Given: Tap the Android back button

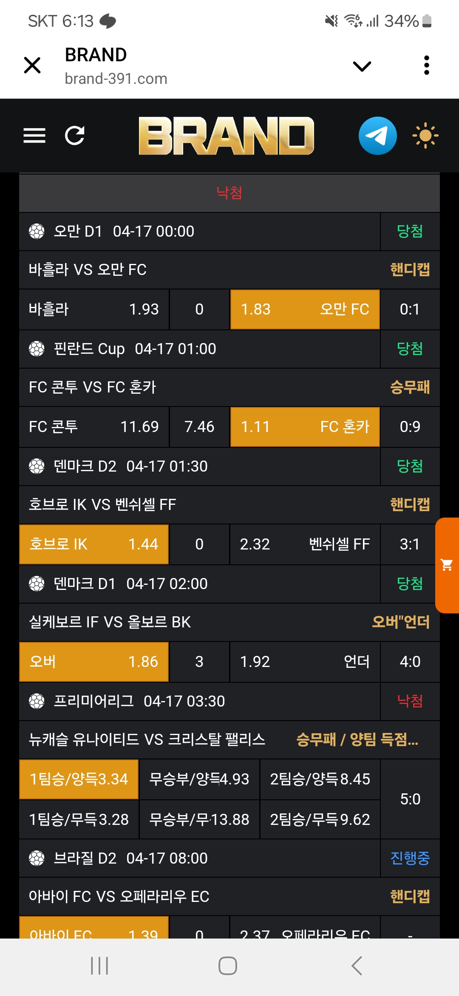Looking at the screenshot, I should coord(357,966).
